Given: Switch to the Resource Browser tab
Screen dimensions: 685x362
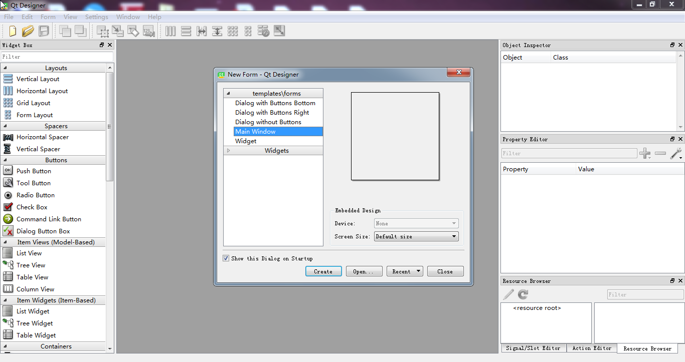Looking at the screenshot, I should (647, 348).
